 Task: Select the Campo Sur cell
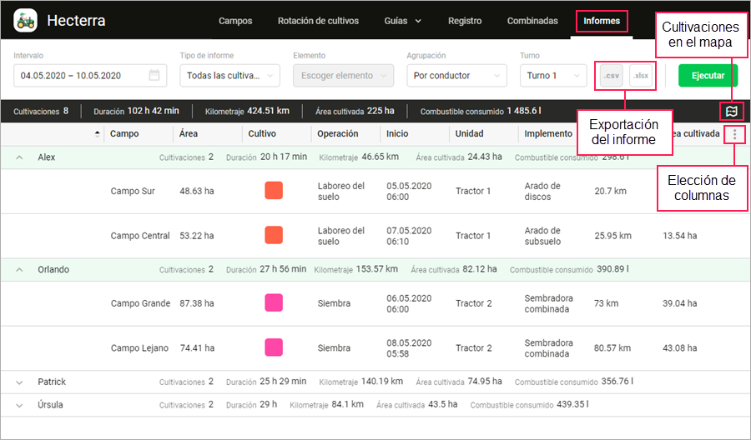[133, 191]
